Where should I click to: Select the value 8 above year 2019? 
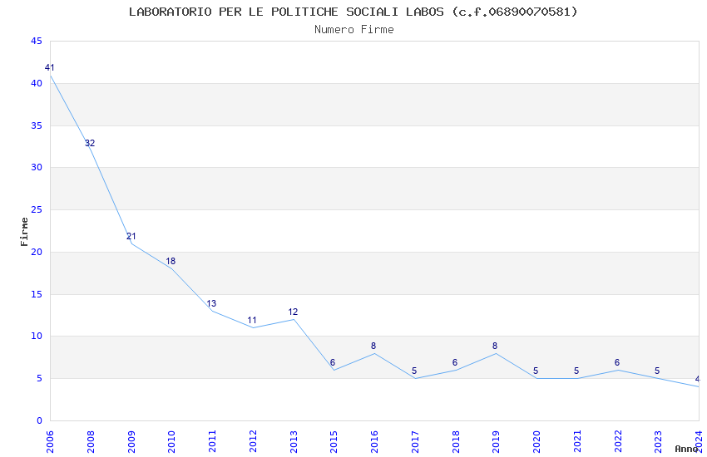495,346
